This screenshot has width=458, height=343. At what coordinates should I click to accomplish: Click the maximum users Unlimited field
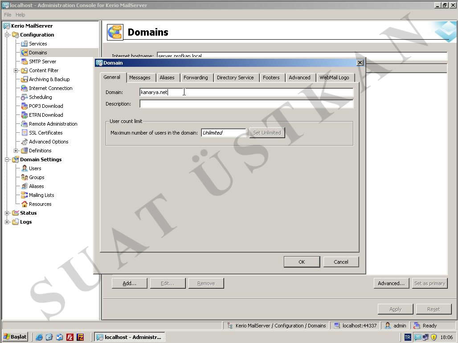pos(224,133)
